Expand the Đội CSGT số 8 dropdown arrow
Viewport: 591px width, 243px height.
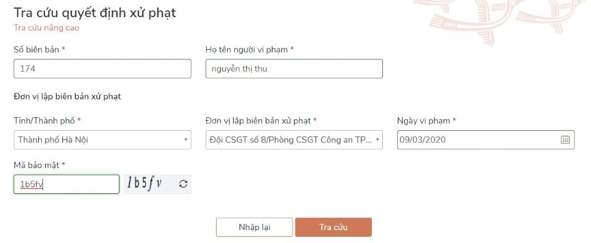[377, 140]
